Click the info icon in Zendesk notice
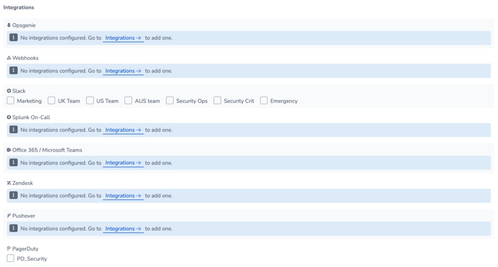The height and width of the screenshot is (267, 498). tap(13, 195)
